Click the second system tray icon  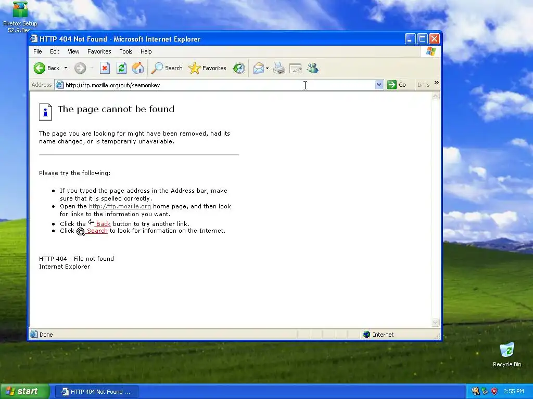click(485, 392)
